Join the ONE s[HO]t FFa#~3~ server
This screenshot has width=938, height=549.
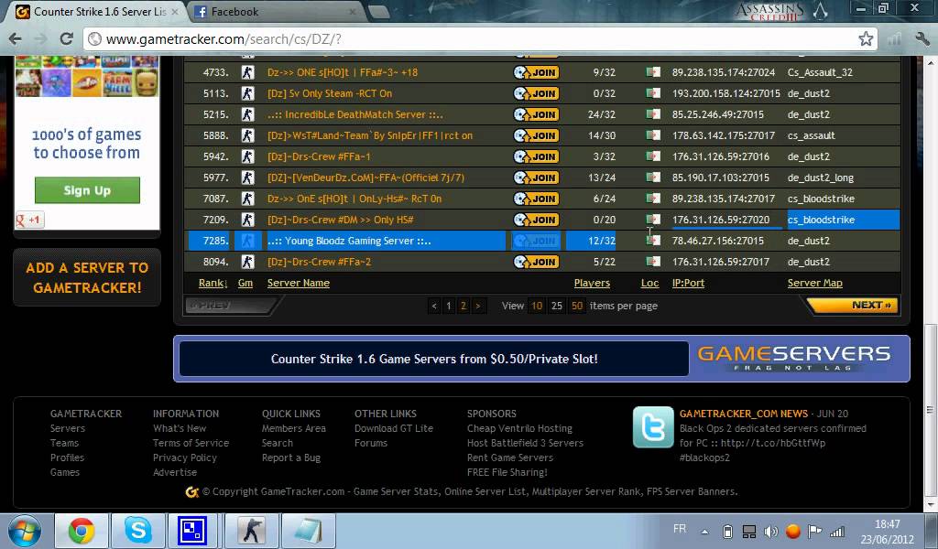coord(536,72)
